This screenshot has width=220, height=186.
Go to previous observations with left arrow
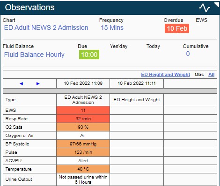pos(22,83)
